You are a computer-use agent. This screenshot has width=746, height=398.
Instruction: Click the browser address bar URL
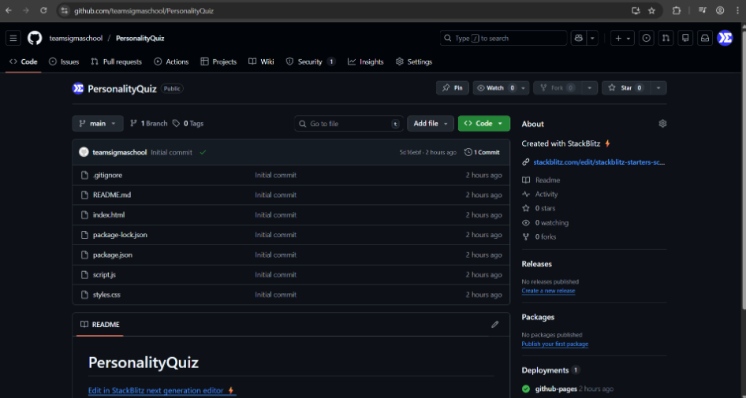[144, 10]
